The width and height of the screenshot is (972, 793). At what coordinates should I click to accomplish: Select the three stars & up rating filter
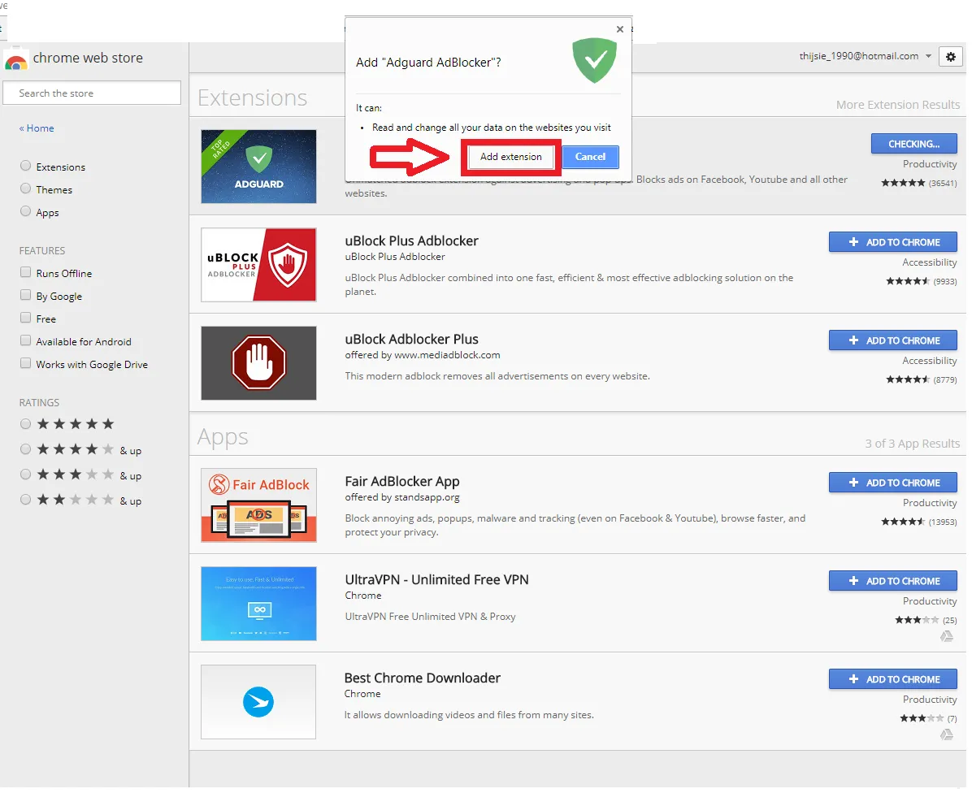coord(25,474)
